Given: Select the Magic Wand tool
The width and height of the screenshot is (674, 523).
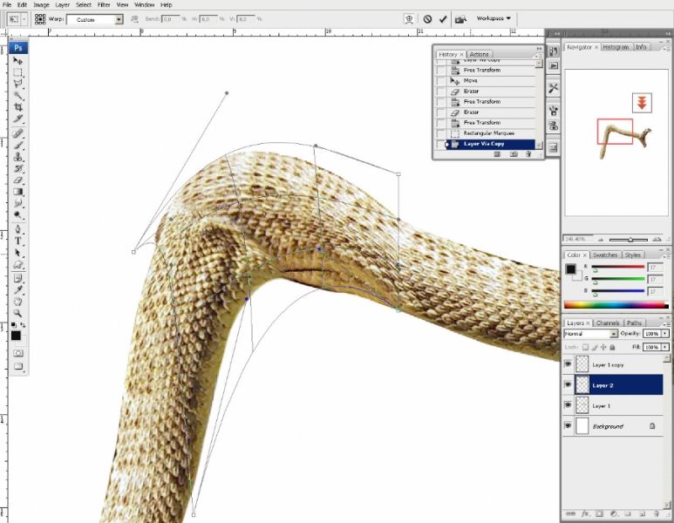Looking at the screenshot, I should (x=17, y=95).
